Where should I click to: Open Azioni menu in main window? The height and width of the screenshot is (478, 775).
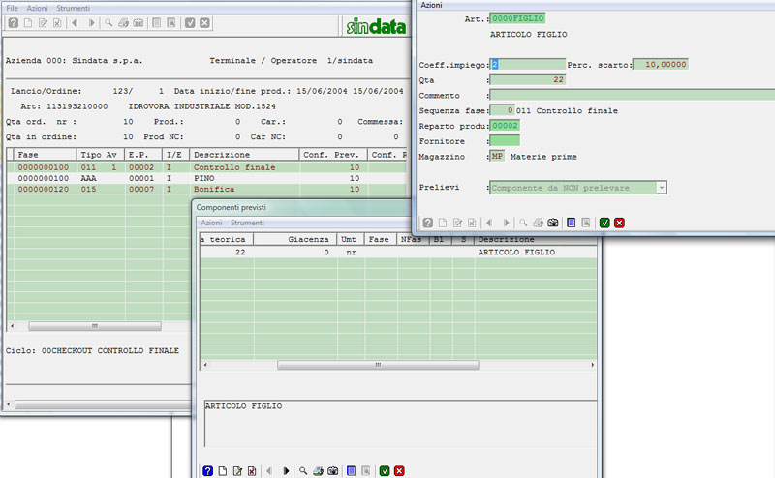[x=37, y=8]
